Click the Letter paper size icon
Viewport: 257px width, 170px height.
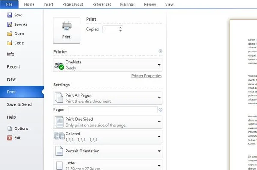click(x=59, y=166)
